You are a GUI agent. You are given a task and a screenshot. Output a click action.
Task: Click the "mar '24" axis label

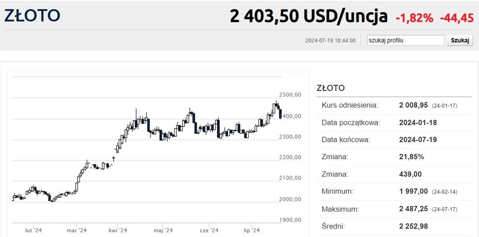76,230
